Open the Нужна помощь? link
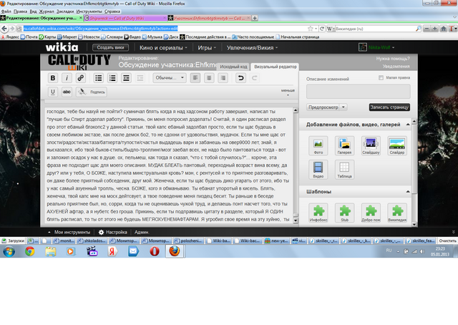This screenshot has width=458, height=325. [393, 59]
